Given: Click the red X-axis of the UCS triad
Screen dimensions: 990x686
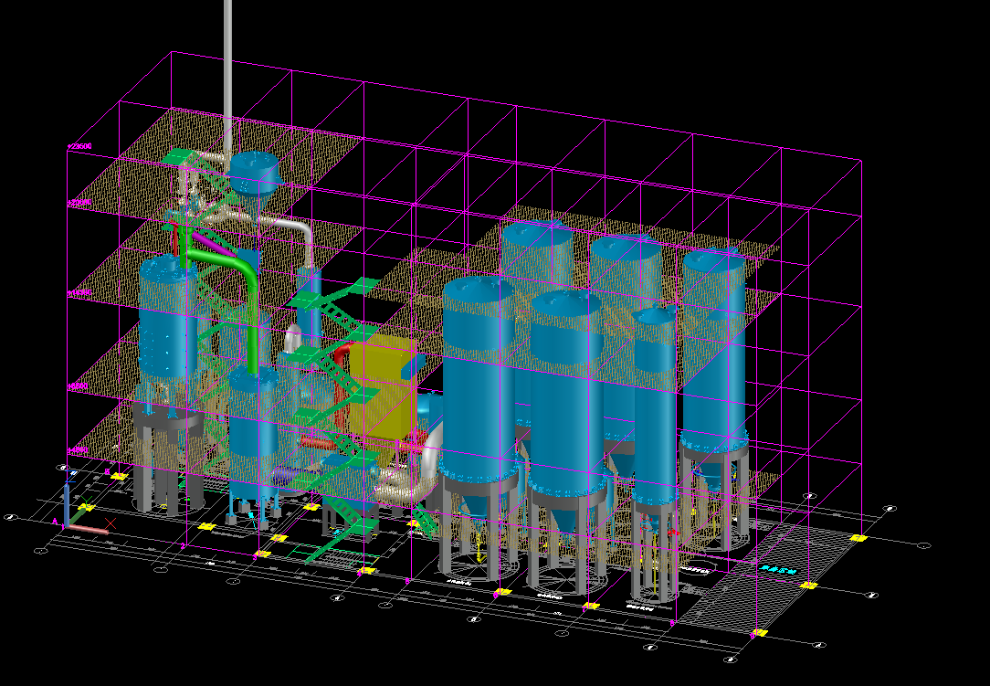Looking at the screenshot, I should [90, 530].
